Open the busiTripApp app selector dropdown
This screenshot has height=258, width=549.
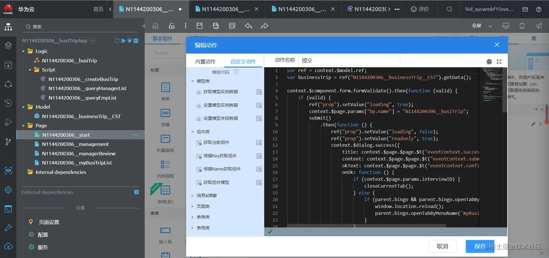point(93,41)
